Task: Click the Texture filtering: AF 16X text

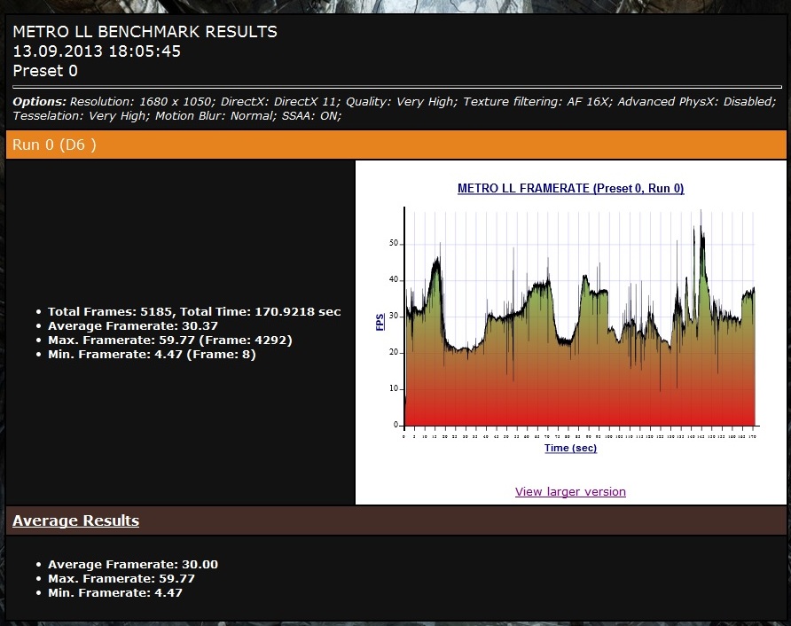Action: coord(536,101)
